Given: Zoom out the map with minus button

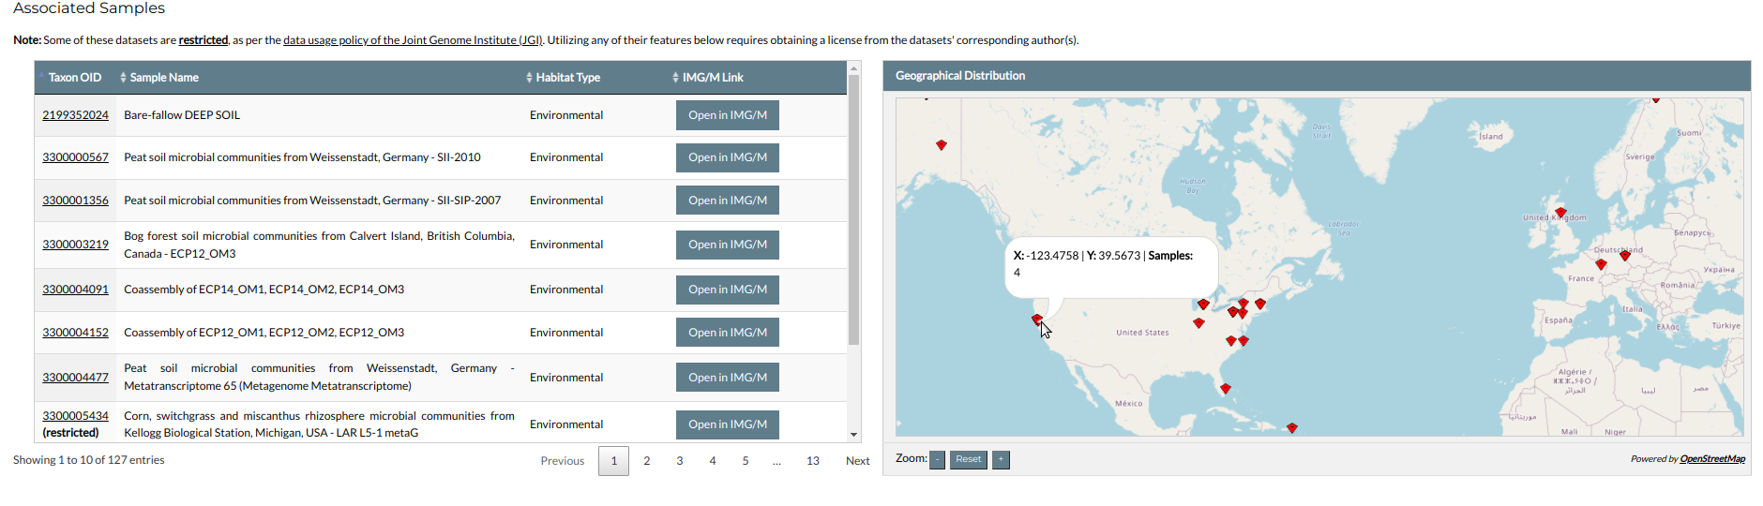Looking at the screenshot, I should tap(937, 460).
